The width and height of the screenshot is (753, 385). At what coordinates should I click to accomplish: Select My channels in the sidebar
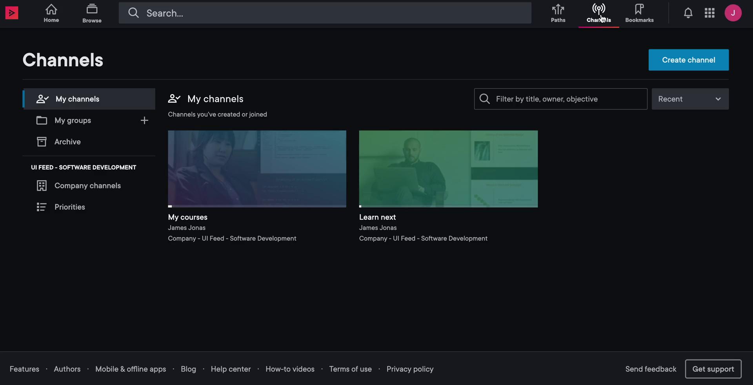point(89,99)
